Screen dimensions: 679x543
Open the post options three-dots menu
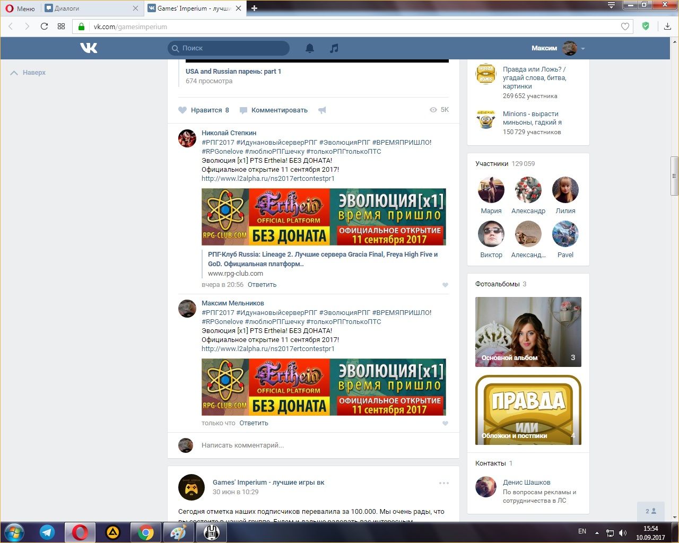click(444, 483)
